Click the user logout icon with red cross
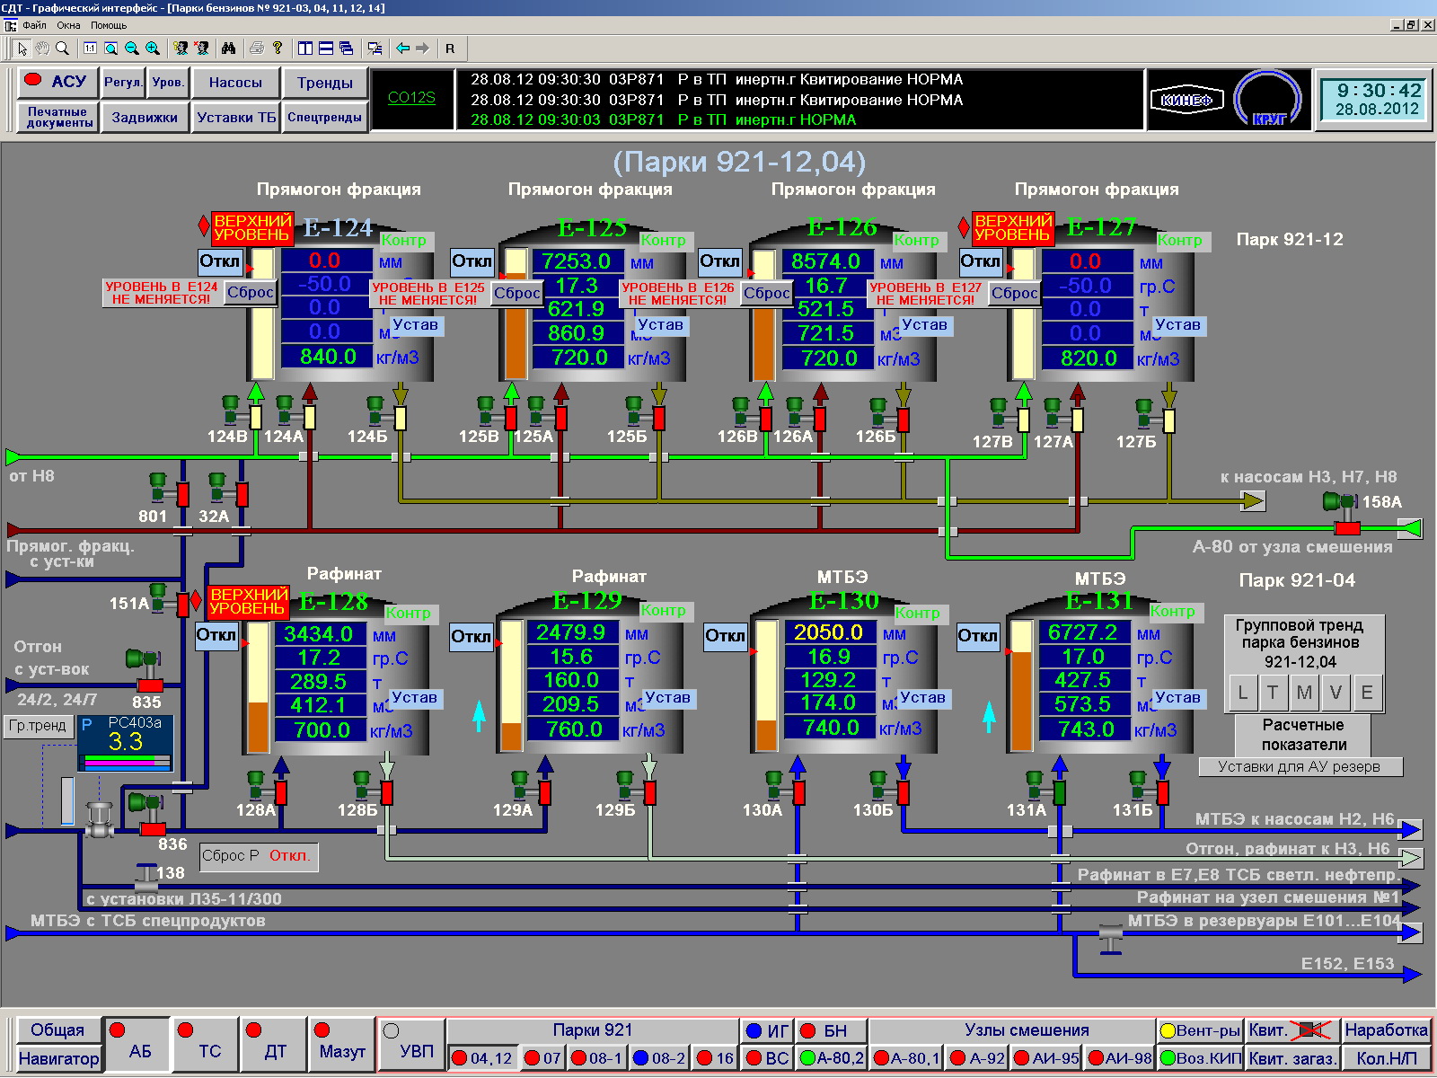Screen dimensions: 1437x1078 point(202,49)
